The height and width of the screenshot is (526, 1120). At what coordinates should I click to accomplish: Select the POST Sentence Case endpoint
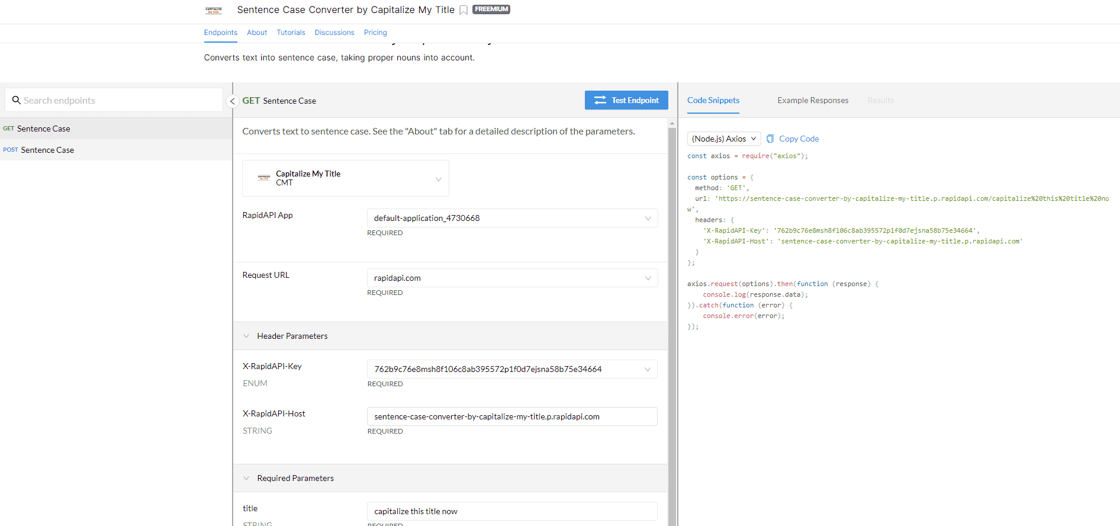click(116, 150)
